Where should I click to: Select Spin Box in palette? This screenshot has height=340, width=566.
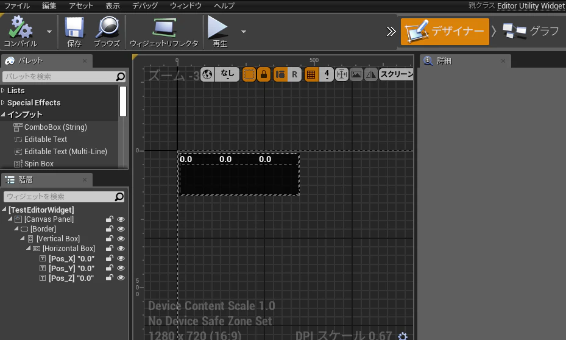point(34,164)
